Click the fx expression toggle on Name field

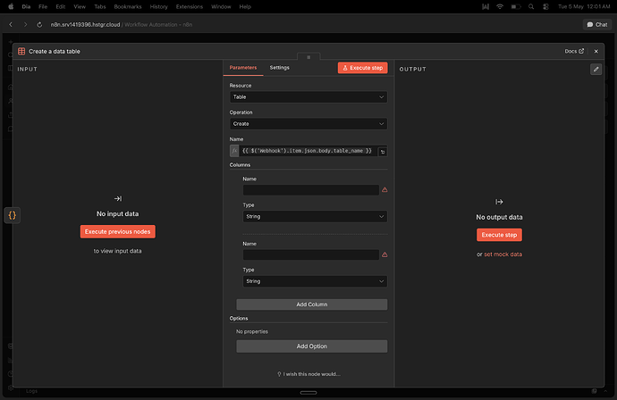click(x=234, y=151)
